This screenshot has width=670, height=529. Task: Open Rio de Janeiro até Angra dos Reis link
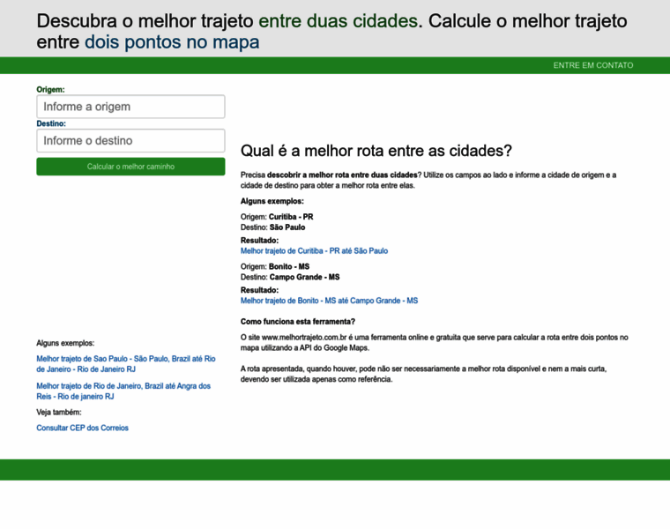click(123, 391)
